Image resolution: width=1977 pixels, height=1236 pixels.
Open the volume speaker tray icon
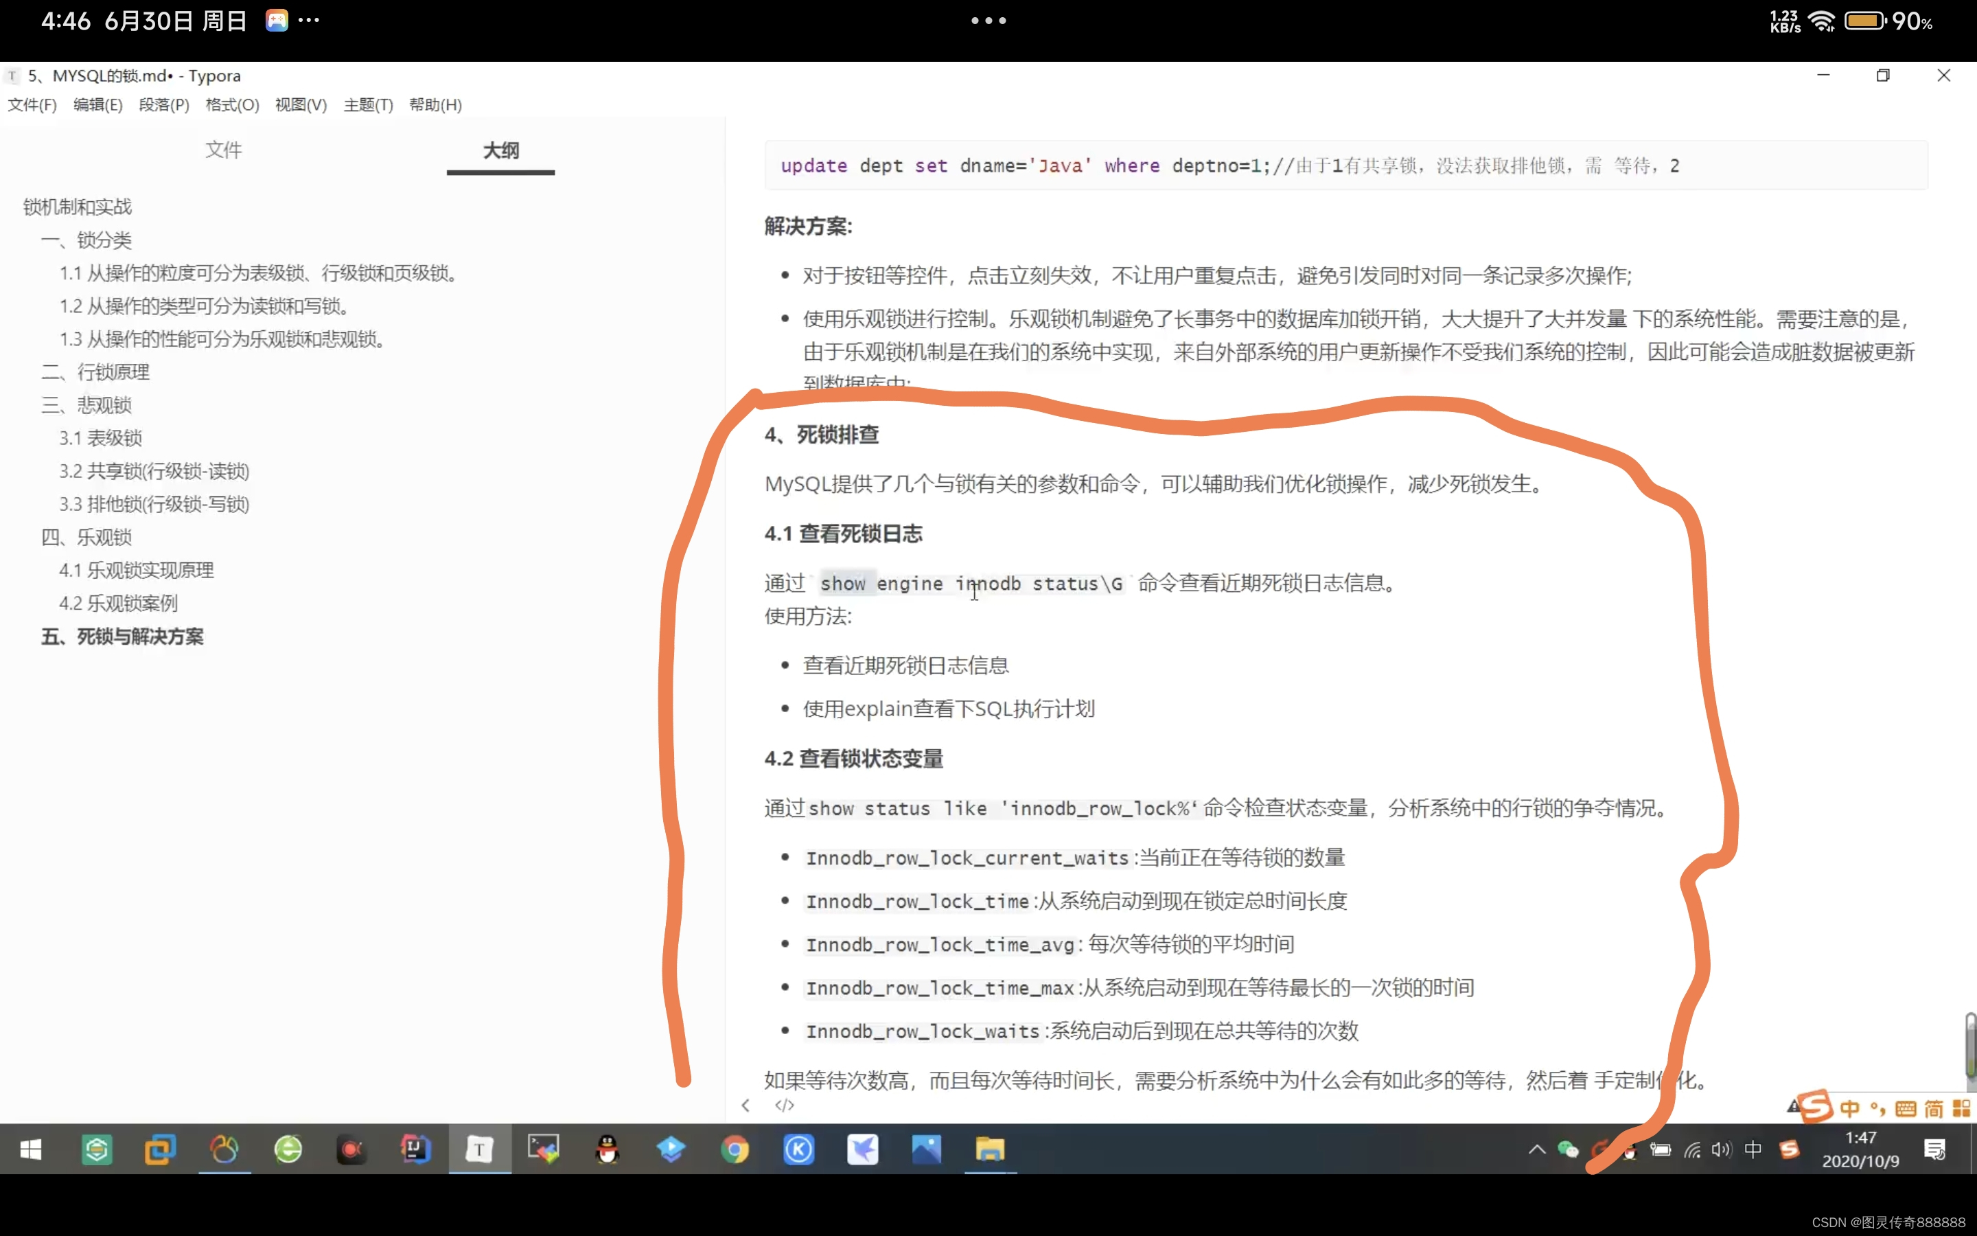pos(1720,1149)
